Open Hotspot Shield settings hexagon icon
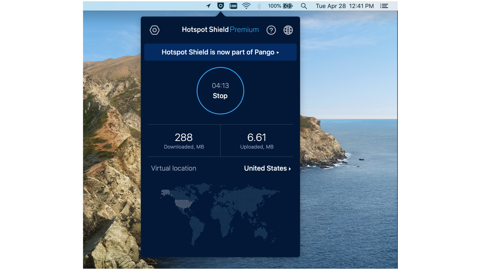 tap(155, 30)
